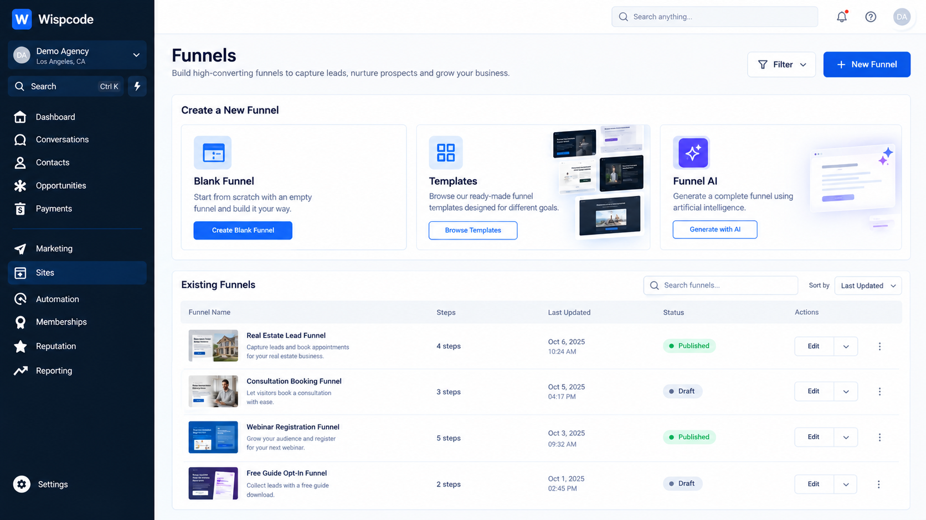Click the Last Updated column header
The image size is (926, 520).
(569, 313)
